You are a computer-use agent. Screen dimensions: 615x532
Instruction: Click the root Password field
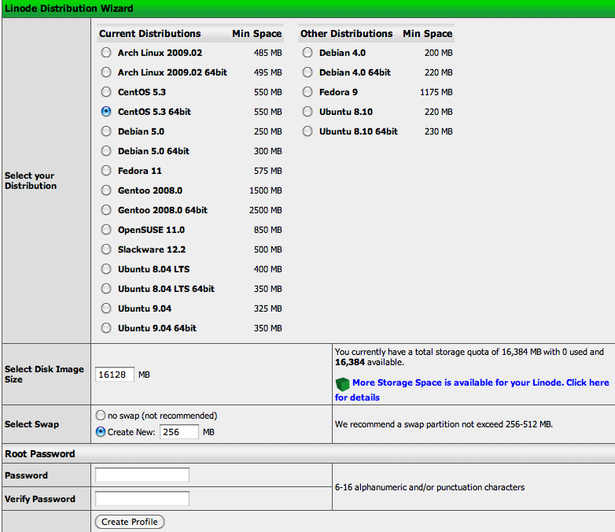click(x=142, y=475)
